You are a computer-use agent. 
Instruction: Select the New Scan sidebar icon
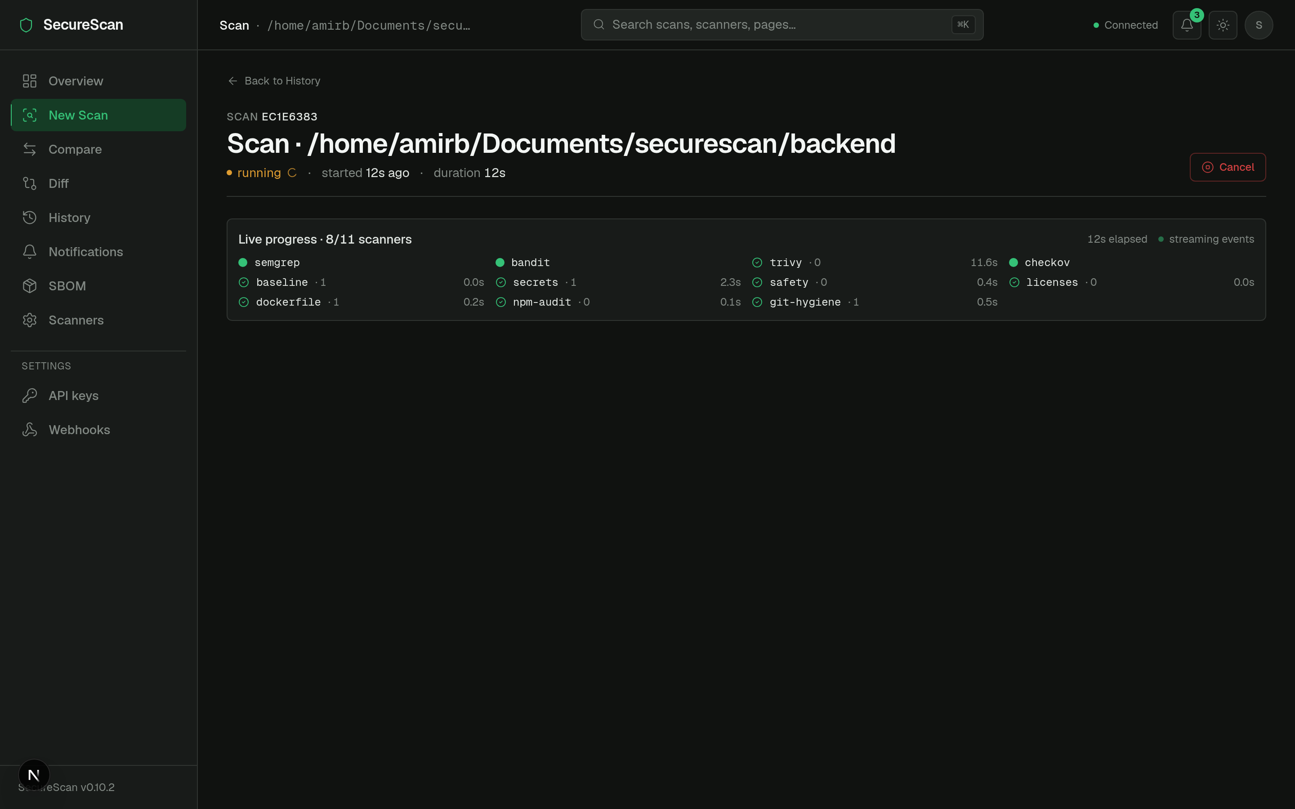pos(29,115)
